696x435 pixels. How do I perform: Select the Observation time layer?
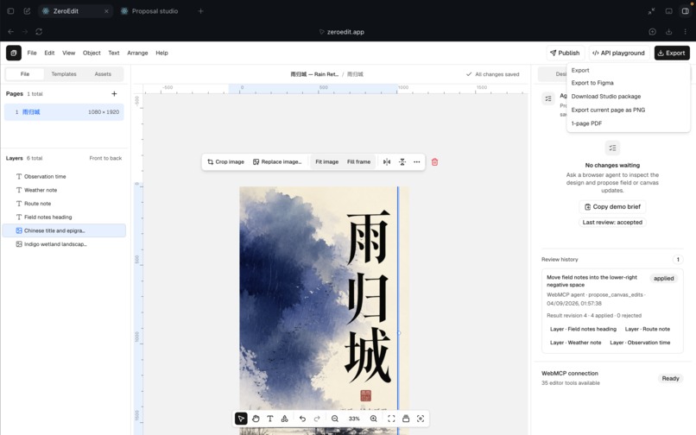pos(65,176)
